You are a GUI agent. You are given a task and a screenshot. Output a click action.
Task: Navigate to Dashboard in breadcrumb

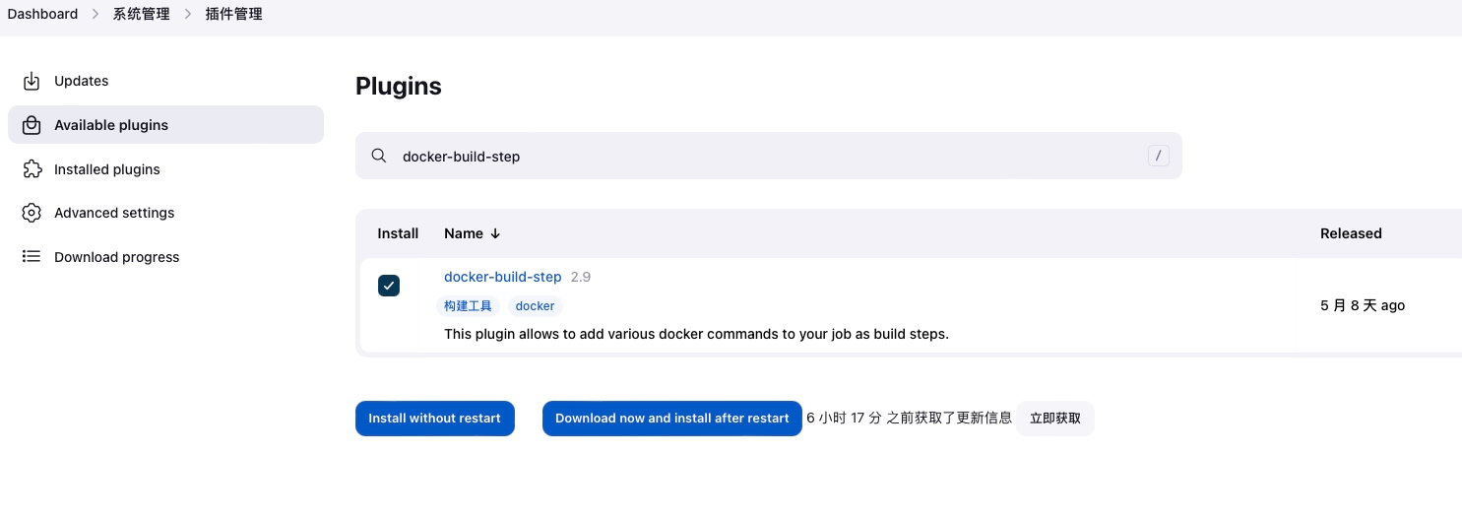42,15
